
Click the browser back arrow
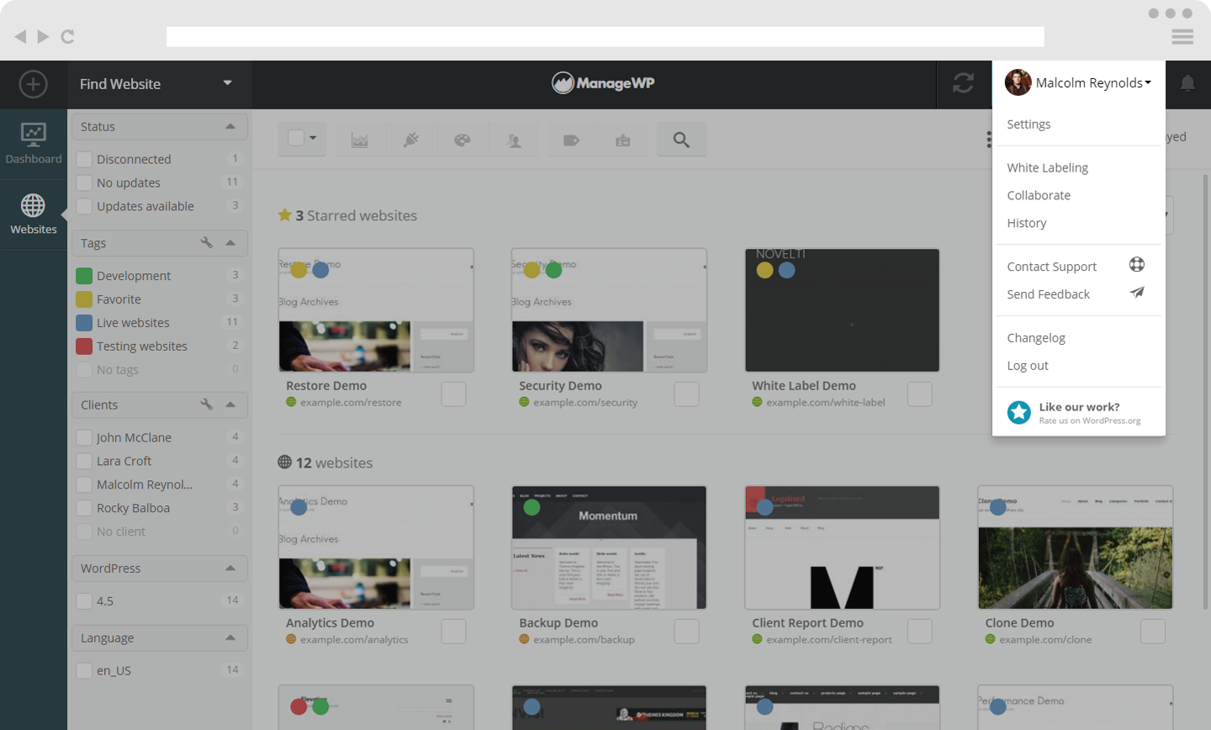[20, 37]
